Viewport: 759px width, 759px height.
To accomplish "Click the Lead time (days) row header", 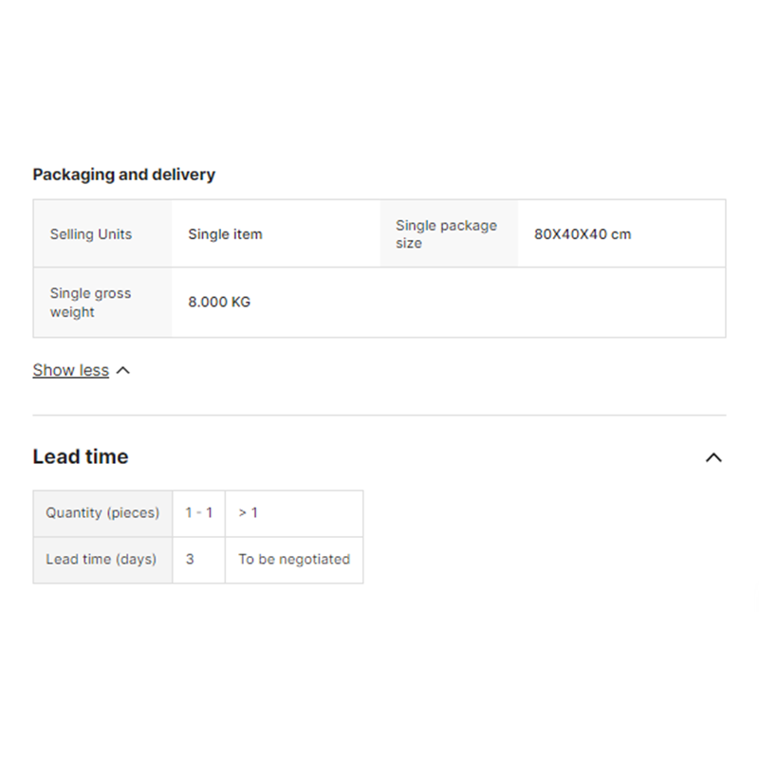I will 102,560.
